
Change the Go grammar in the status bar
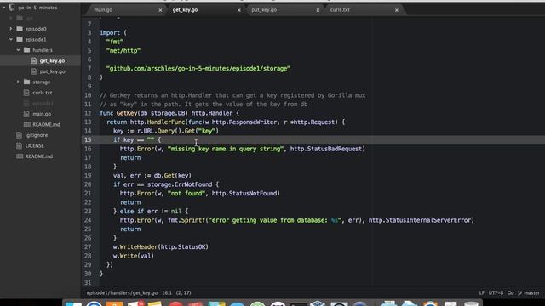coord(510,292)
